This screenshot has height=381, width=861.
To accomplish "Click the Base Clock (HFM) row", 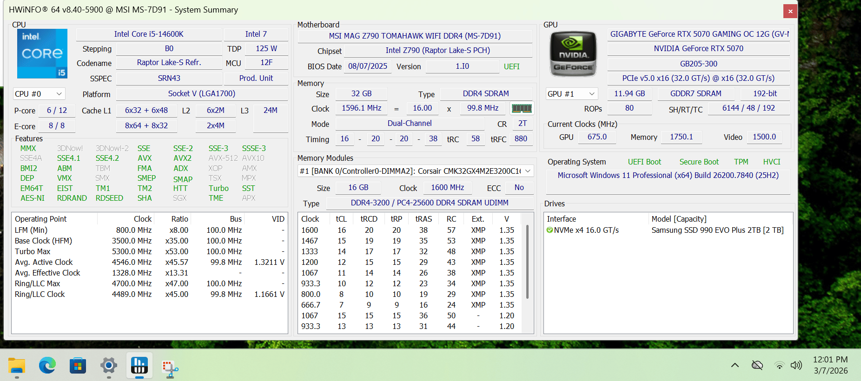I will [150, 241].
